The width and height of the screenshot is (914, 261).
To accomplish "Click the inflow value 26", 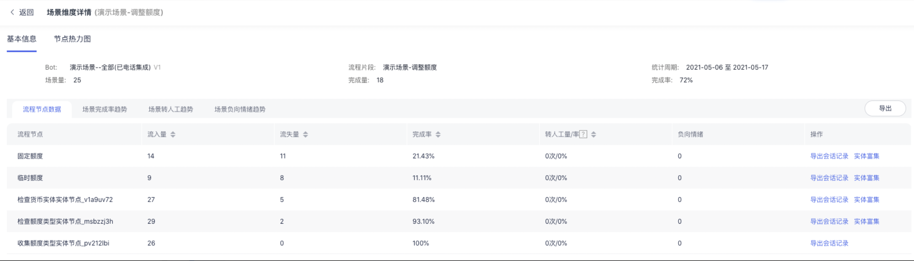I will point(151,243).
